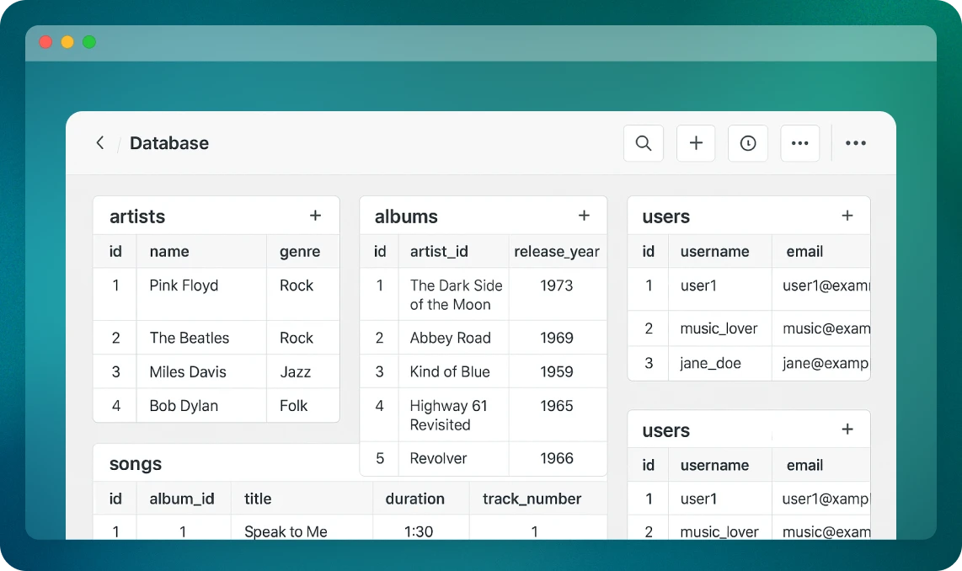
Task: Select the Speak to Me song title cell
Action: coord(286,531)
